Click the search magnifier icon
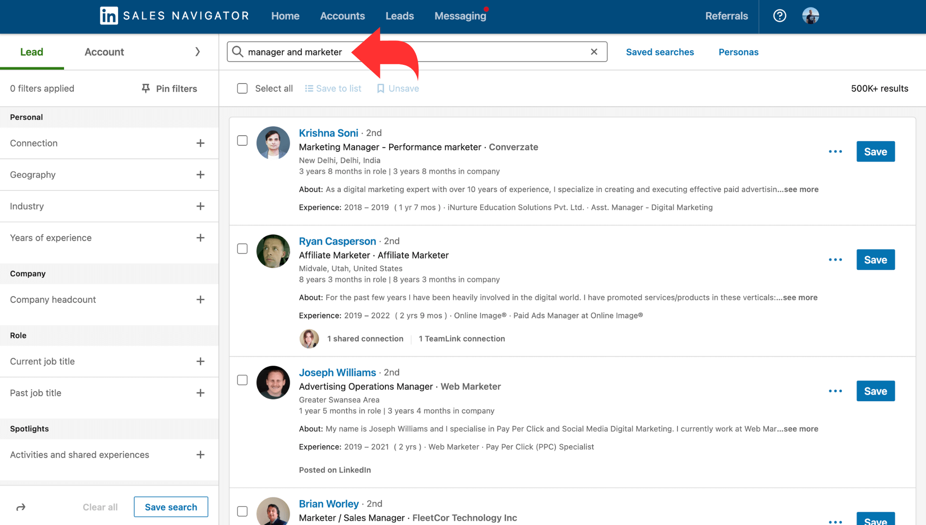 (x=237, y=51)
